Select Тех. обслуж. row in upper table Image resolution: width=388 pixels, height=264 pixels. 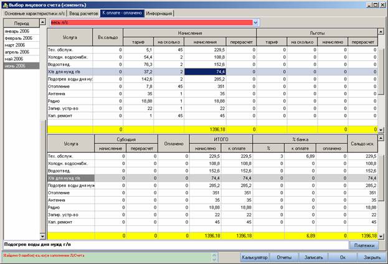coord(212,50)
